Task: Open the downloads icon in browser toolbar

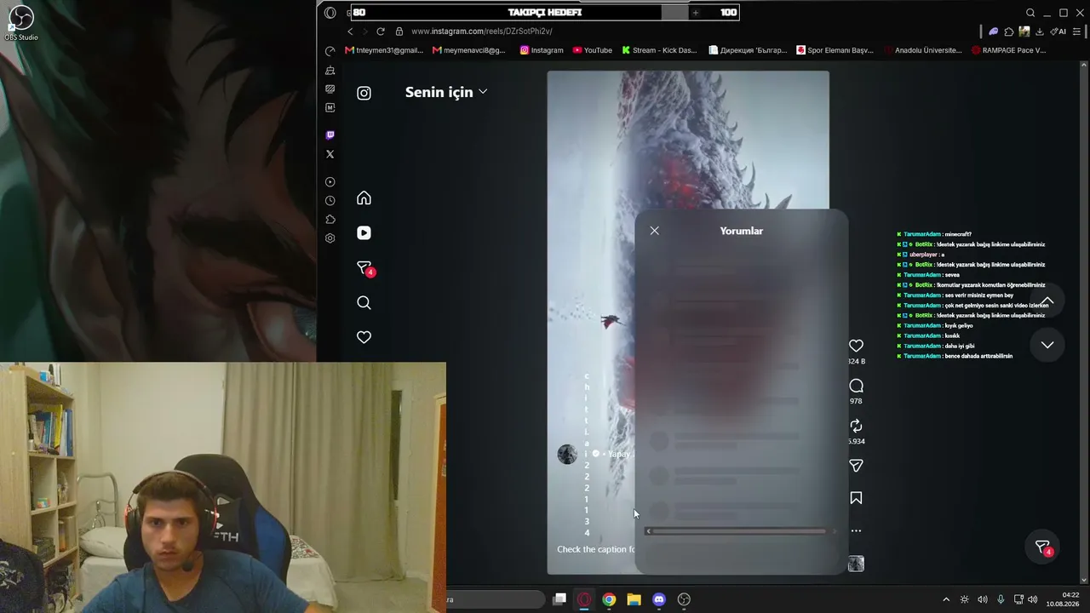Action: 1040,32
